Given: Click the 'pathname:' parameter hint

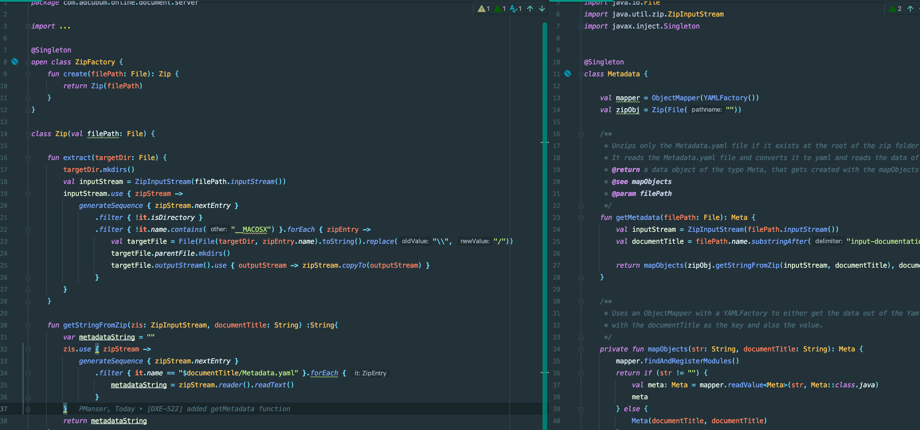Looking at the screenshot, I should (x=707, y=109).
